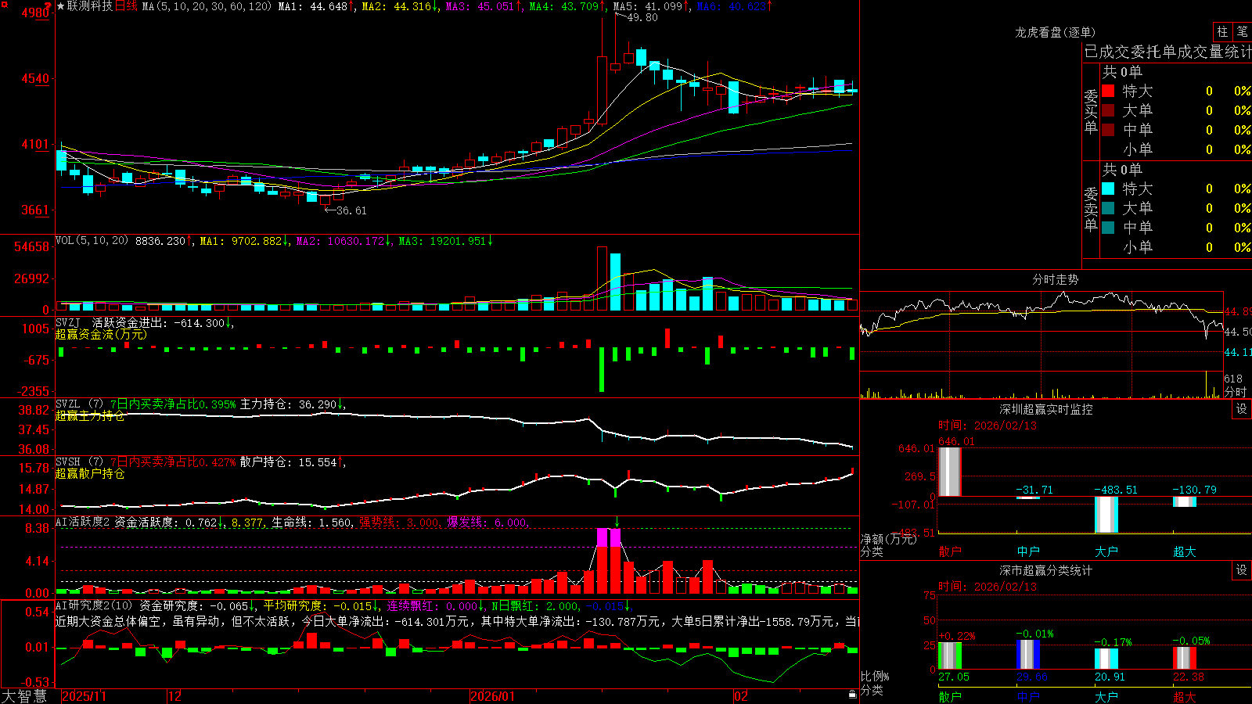Click the 4540 price axis label
Screen dimensions: 1252x704
35,78
